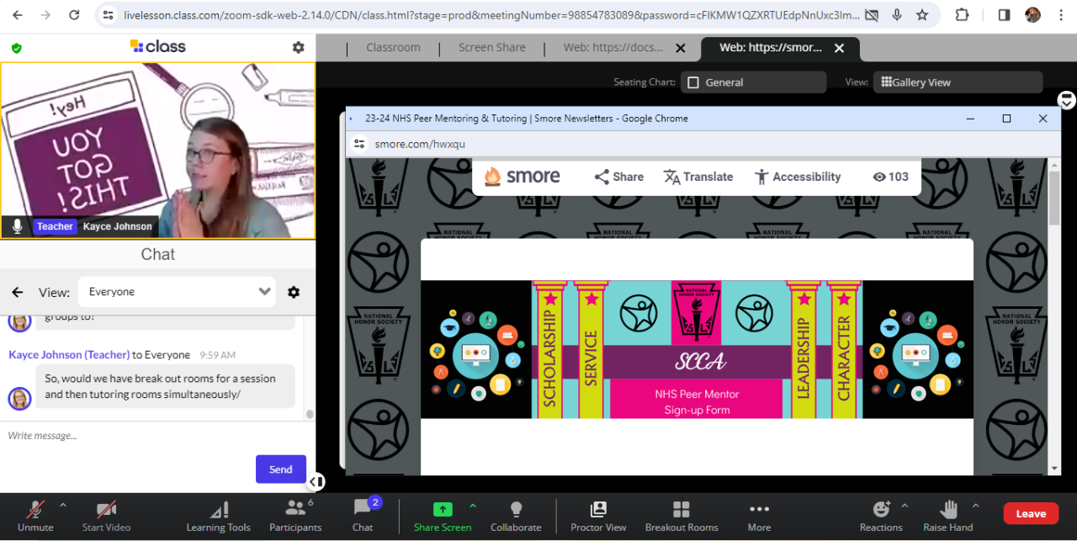Open the Gallery View dropdown

click(958, 82)
